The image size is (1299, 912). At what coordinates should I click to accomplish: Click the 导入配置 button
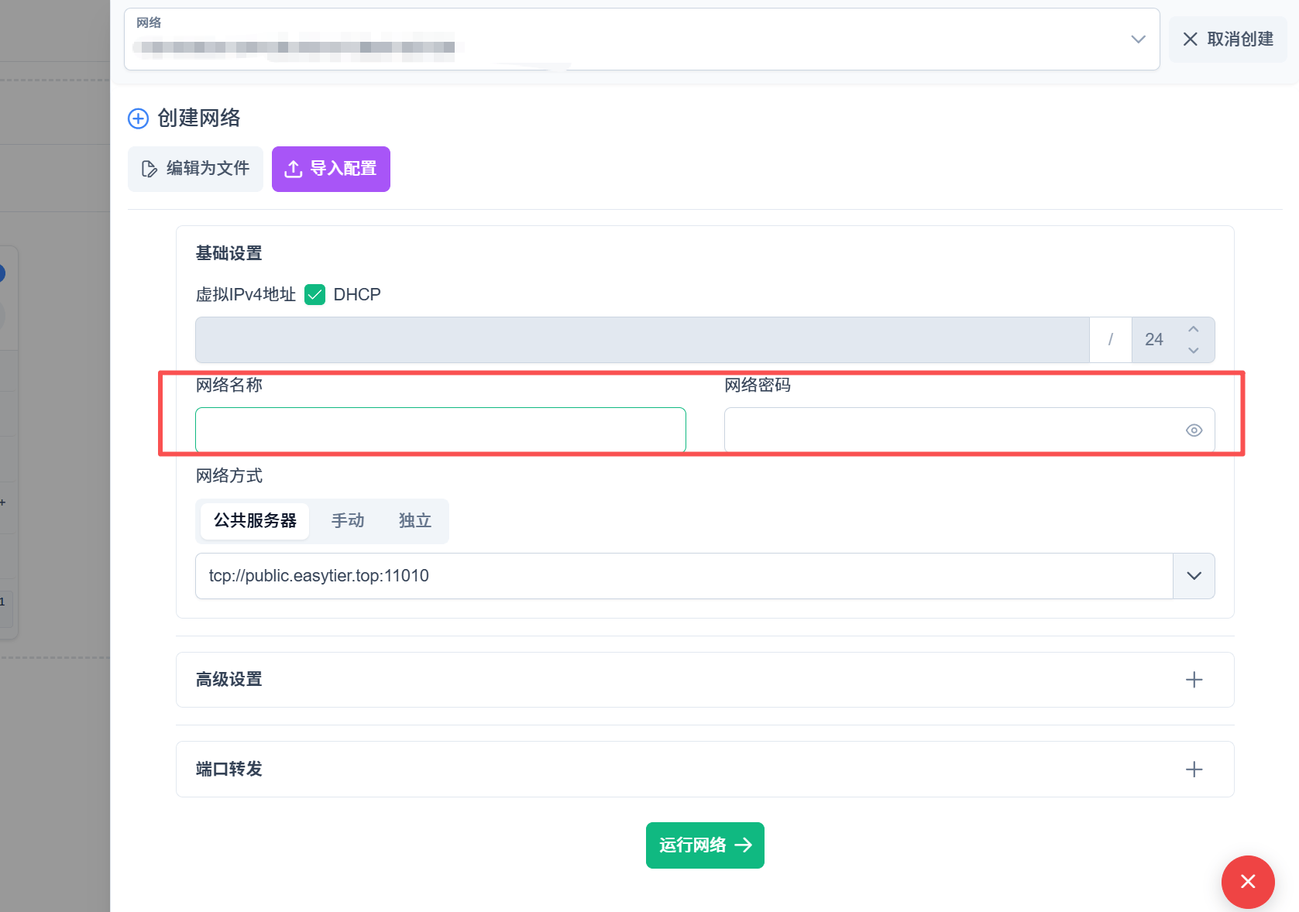pos(331,169)
